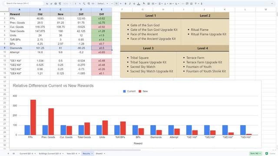Activate the paint format tool
The image size is (278, 156).
[x=60, y=3]
